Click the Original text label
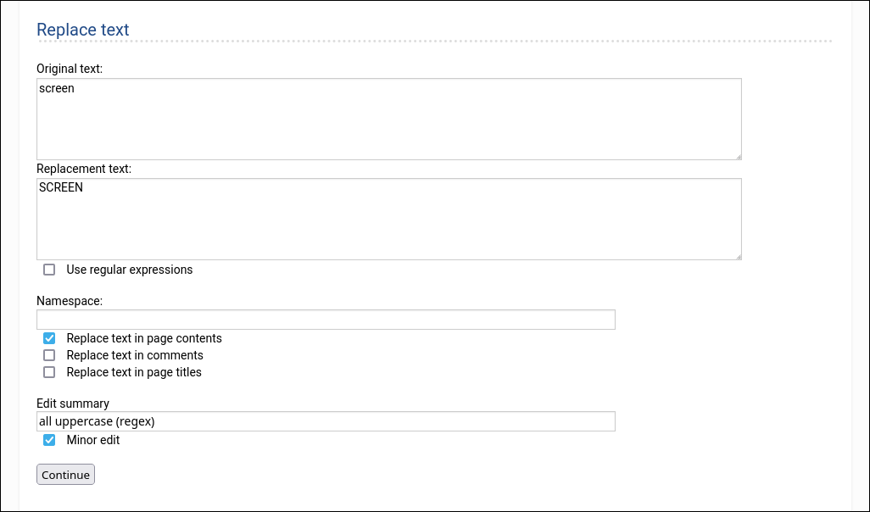 [72, 69]
